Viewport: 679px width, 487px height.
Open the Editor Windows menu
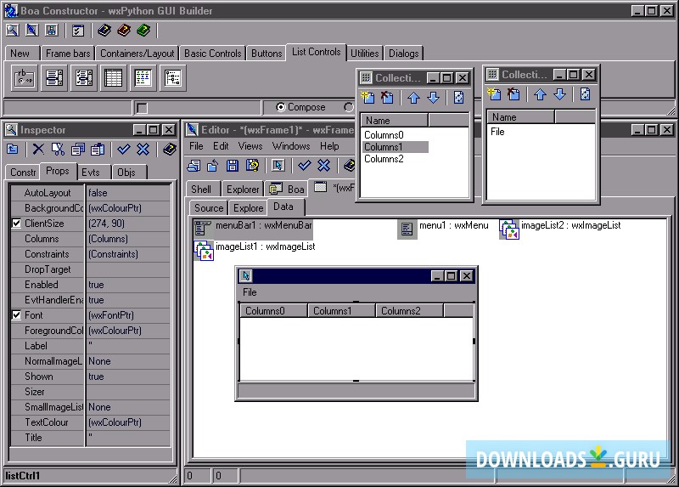tap(291, 146)
